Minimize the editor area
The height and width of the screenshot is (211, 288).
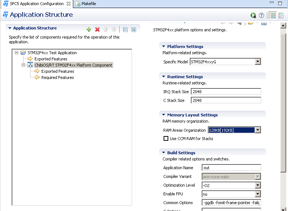(272, 3)
